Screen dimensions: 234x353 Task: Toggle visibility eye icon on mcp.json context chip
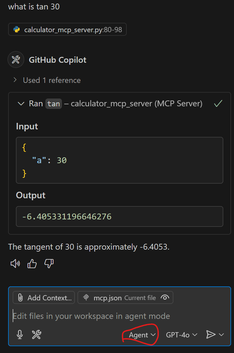coord(165,297)
